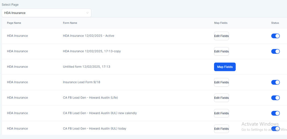Edit fields for Howard Austin (IUL) new calendly
Screen dimensions: 287x139
[x=221, y=113]
